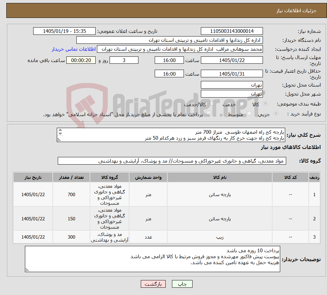327x295 pixels.
Task: Select the خدمت radio button
Action: click(x=242, y=104)
